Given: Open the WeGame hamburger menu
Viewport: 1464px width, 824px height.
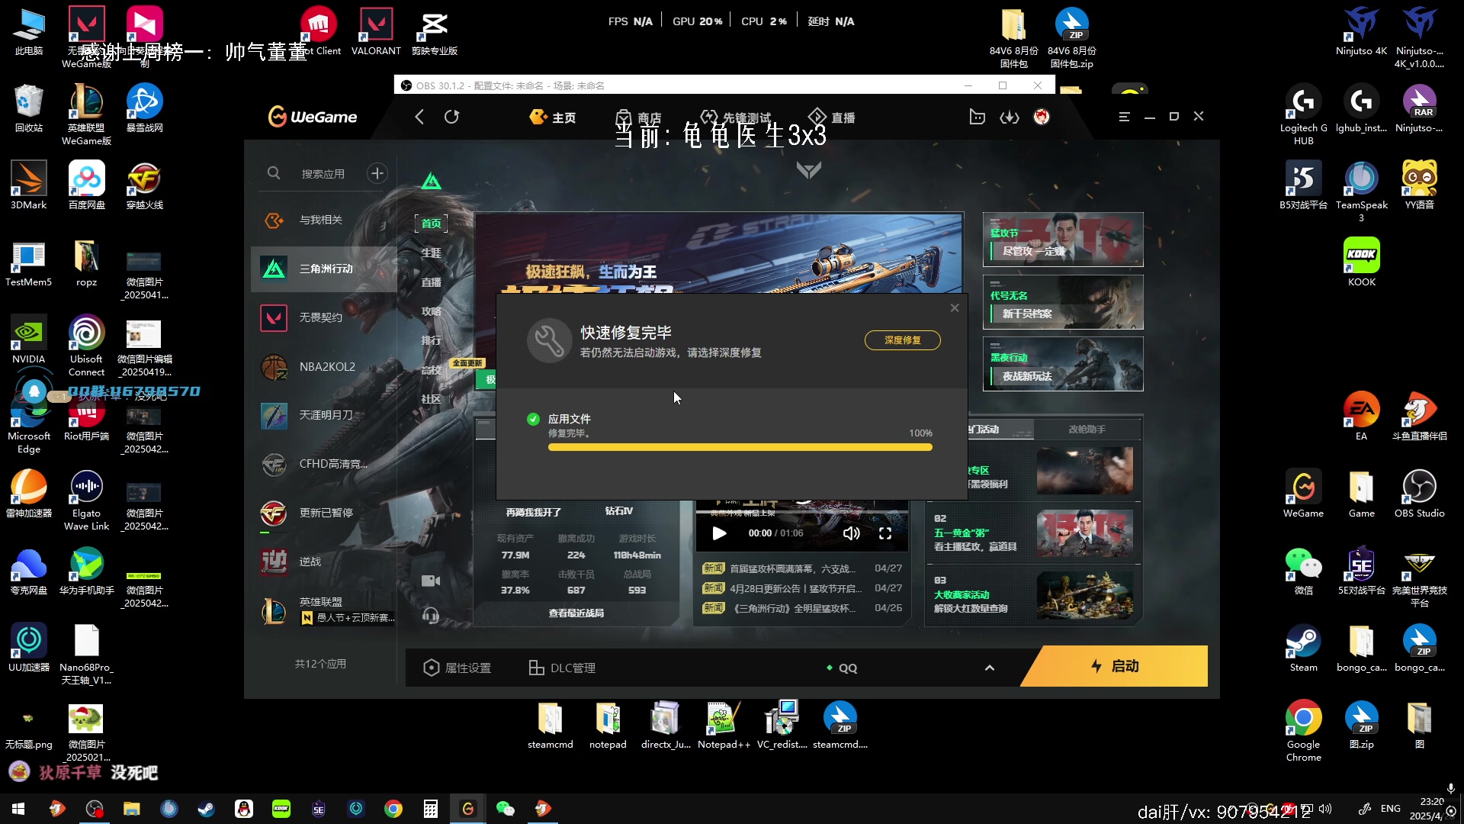Looking at the screenshot, I should pyautogui.click(x=1124, y=117).
